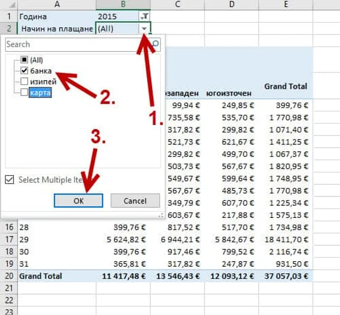The width and height of the screenshot is (340, 315).
Task: Select row 19 header
Action: (x=9, y=263)
